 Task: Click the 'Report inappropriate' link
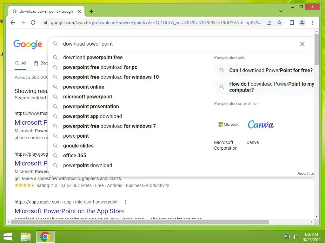[306, 174]
